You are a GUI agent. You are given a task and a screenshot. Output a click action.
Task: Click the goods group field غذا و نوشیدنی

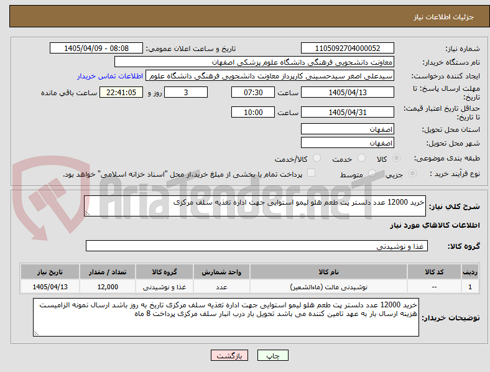[257, 246]
